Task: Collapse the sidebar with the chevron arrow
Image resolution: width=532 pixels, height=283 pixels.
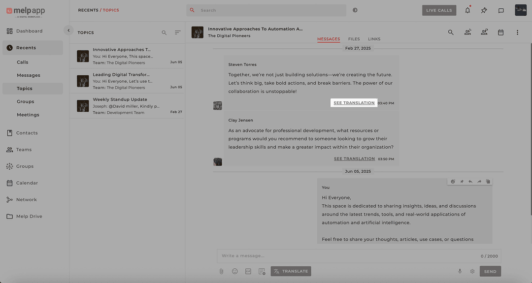Action: (x=68, y=31)
